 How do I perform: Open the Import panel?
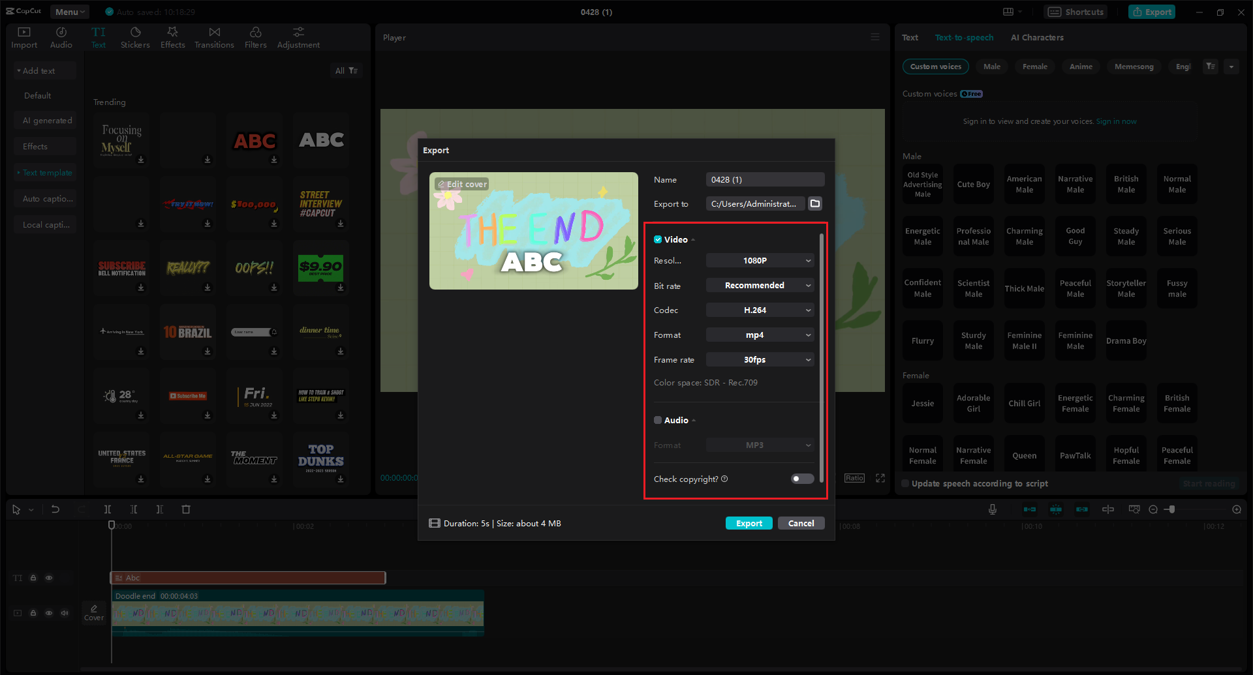pyautogui.click(x=23, y=37)
